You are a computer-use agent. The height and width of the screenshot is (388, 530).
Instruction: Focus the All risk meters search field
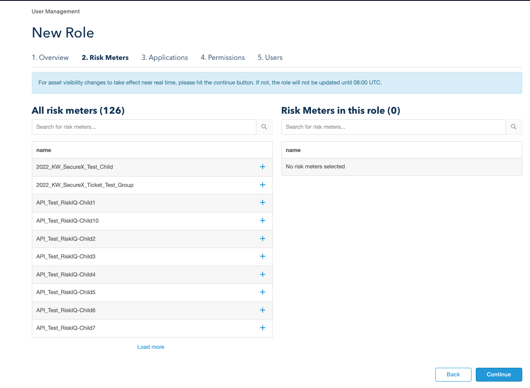144,127
